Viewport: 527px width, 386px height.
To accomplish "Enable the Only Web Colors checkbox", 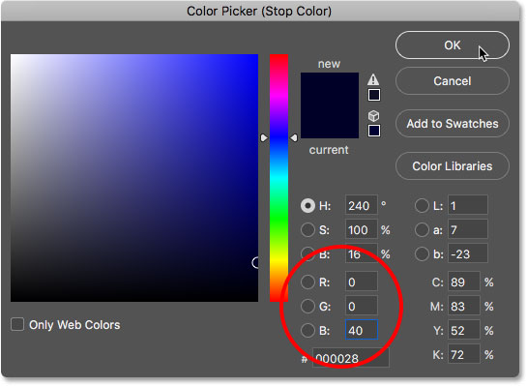I will 17,324.
